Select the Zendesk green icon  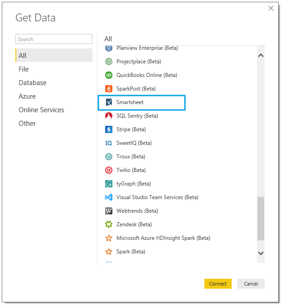109,224
